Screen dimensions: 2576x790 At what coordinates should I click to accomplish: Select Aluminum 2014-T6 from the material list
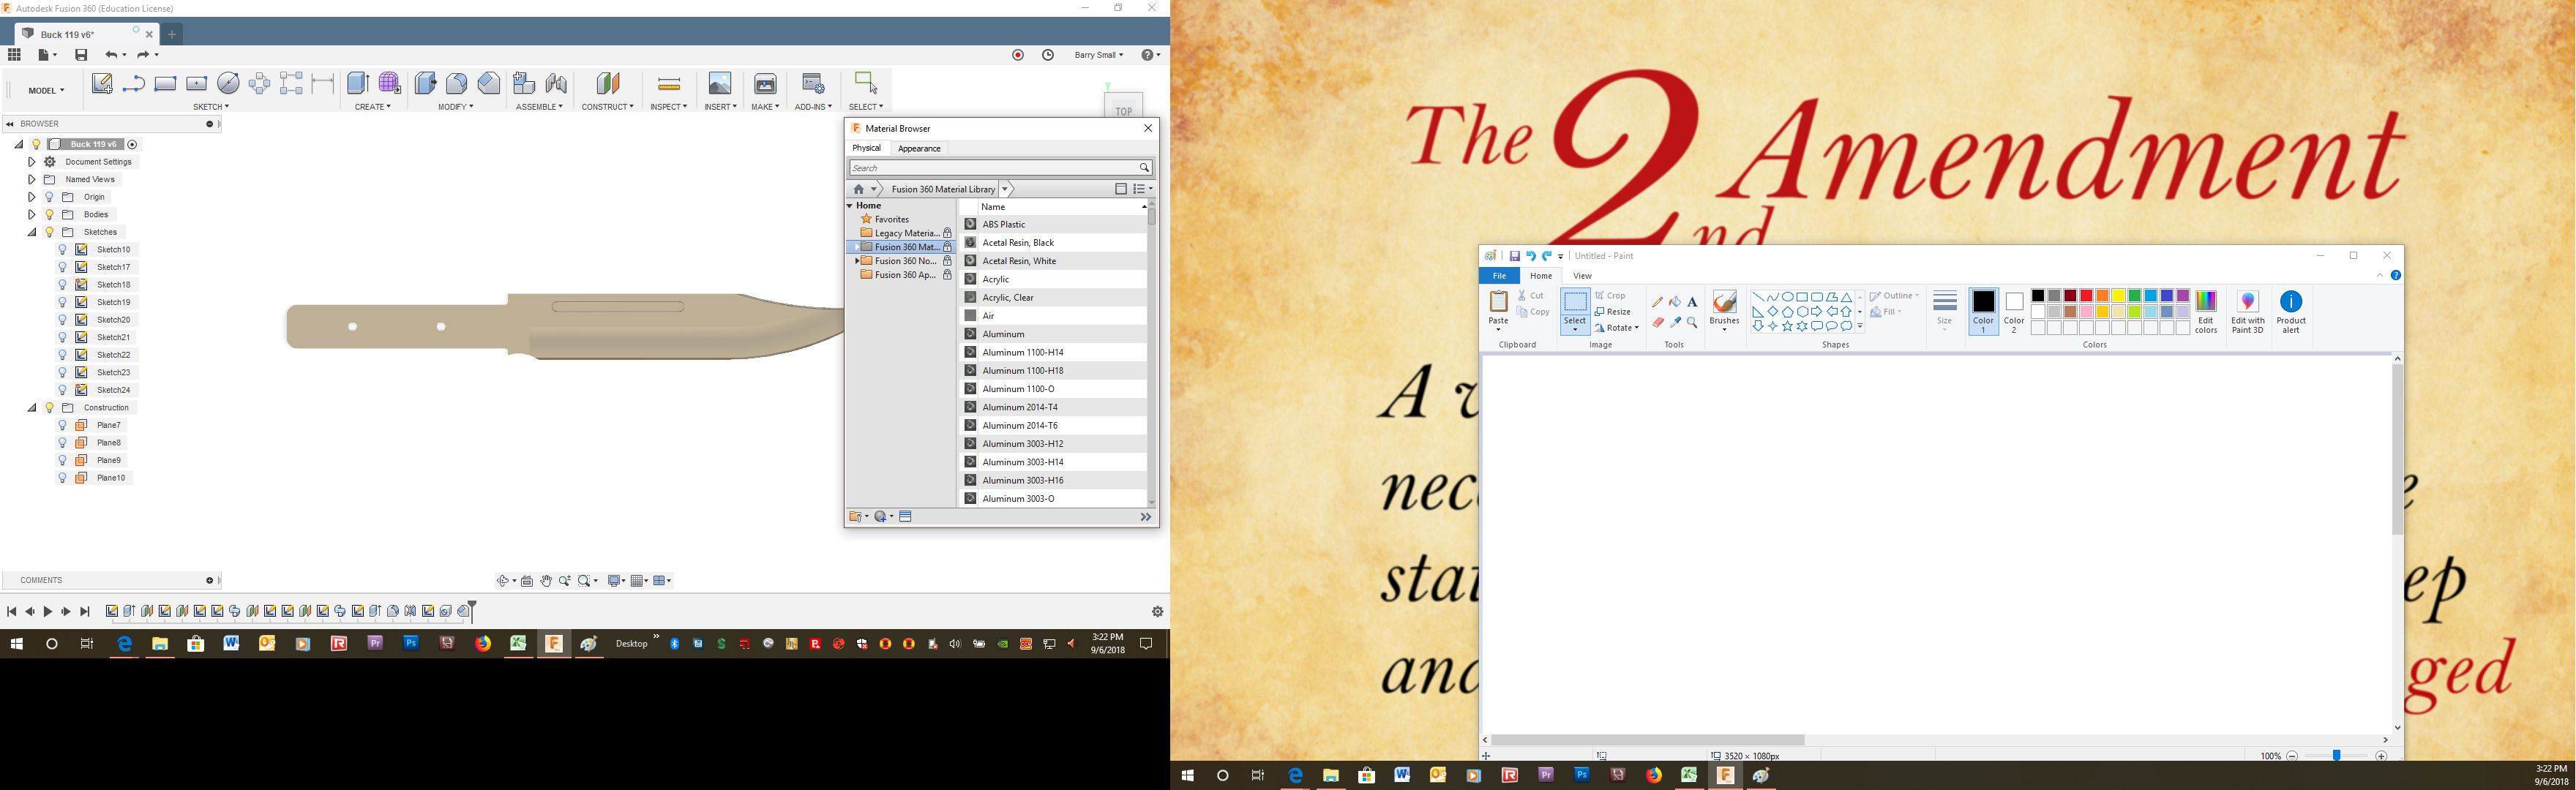1019,426
